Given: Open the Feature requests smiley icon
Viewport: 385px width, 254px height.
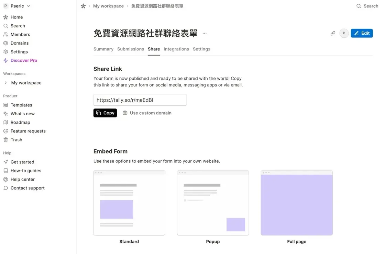Looking at the screenshot, I should [x=5, y=131].
